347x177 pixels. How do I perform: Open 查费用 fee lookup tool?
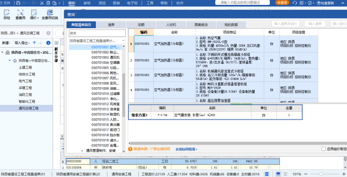click(20, 15)
